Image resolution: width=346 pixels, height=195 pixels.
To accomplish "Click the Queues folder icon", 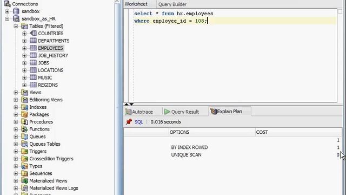I will click(x=24, y=136).
